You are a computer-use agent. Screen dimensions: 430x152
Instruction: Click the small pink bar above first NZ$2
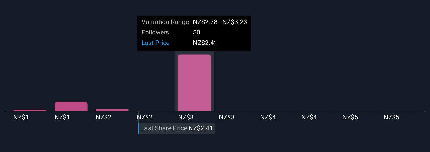point(112,110)
